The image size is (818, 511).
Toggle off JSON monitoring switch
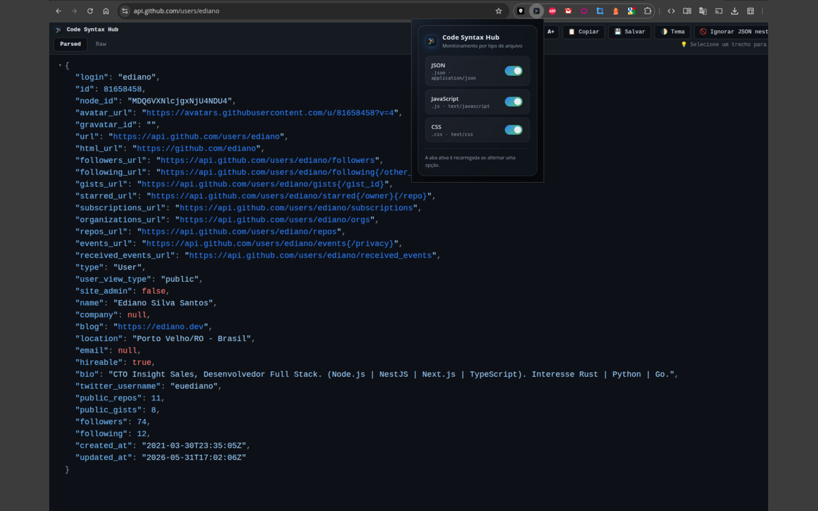pos(513,71)
